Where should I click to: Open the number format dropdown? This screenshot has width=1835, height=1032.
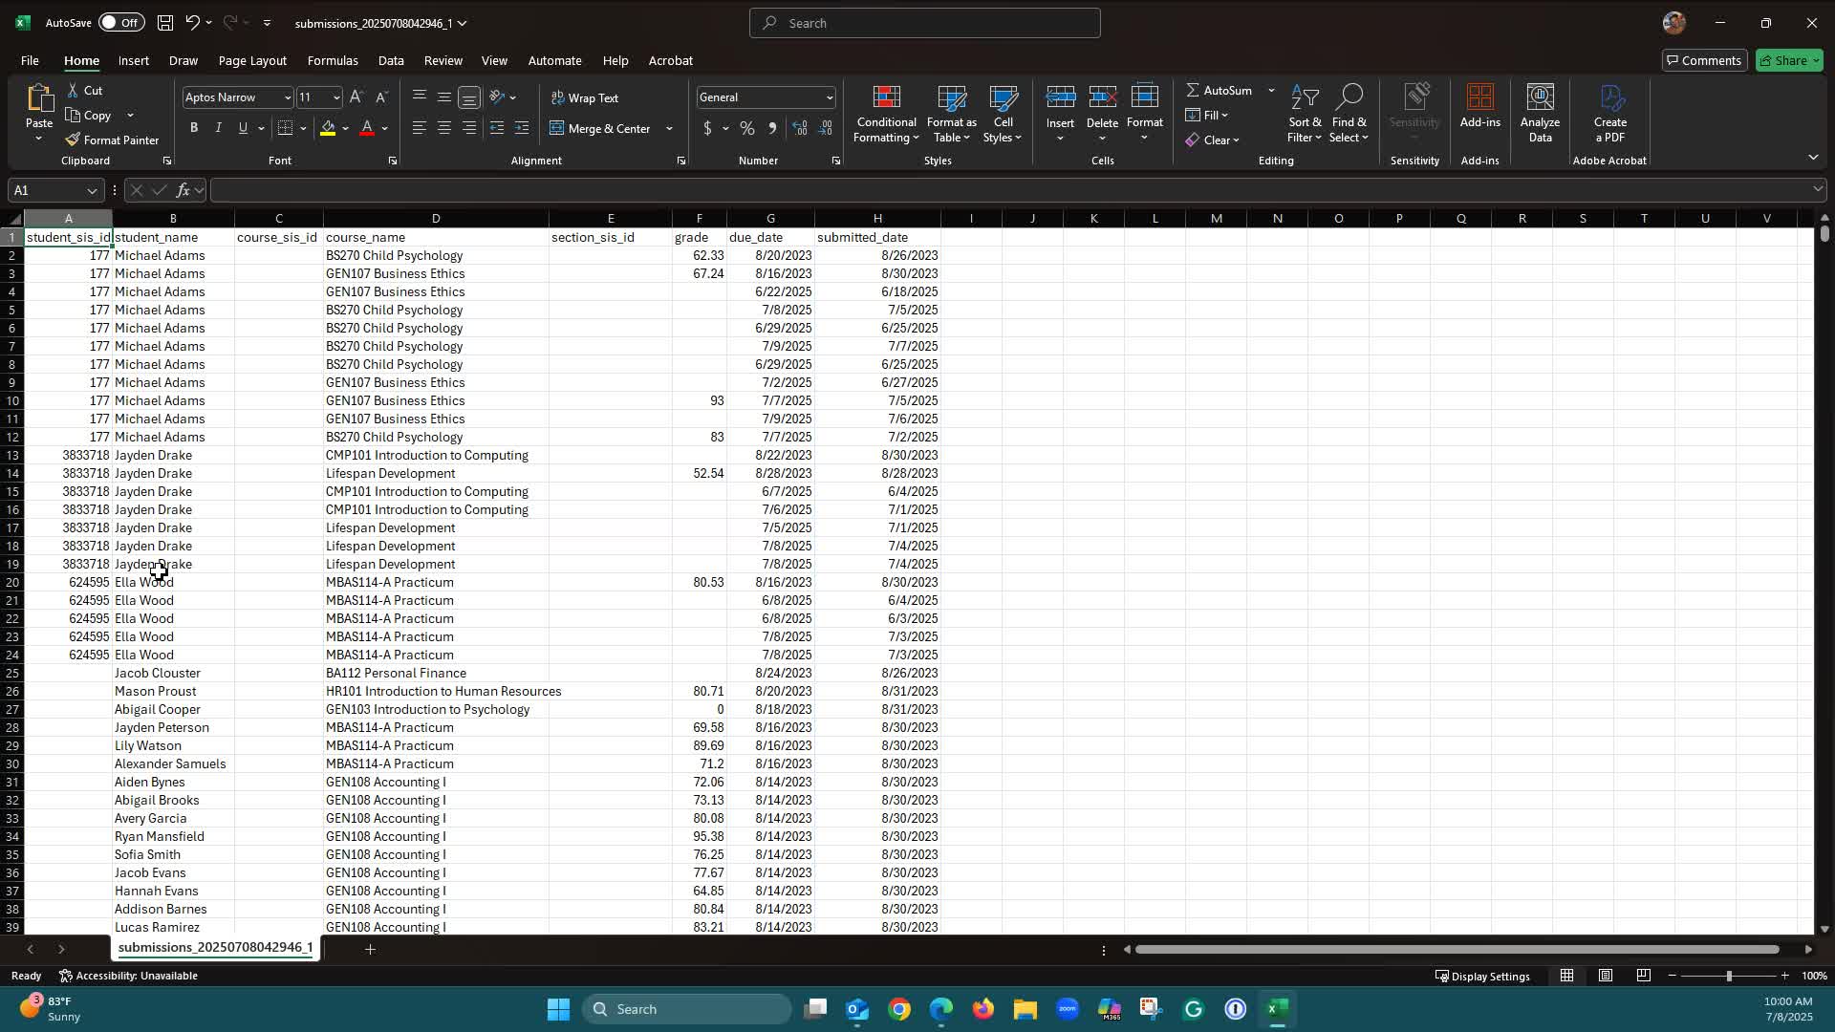pyautogui.click(x=829, y=97)
